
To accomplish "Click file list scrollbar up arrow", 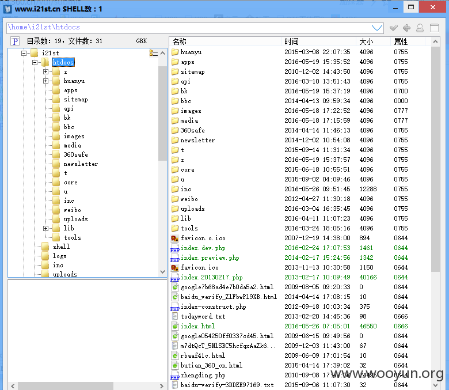I will (x=435, y=41).
